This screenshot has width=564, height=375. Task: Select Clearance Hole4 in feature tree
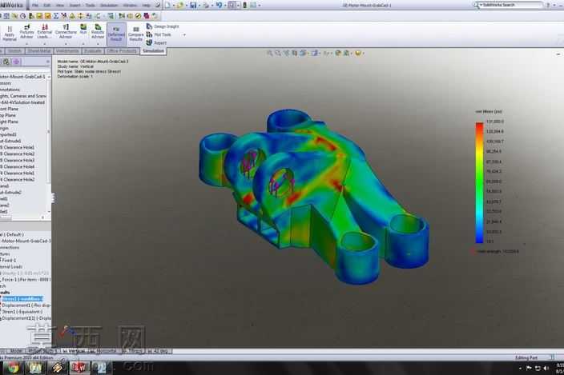tap(18, 166)
